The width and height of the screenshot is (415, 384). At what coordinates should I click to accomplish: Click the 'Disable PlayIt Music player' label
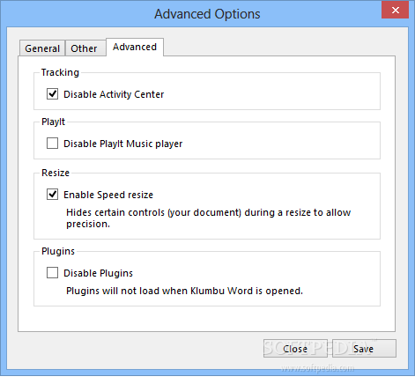[123, 144]
